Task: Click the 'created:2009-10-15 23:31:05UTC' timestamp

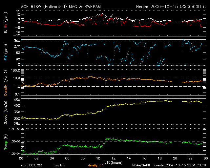Action: [180, 165]
